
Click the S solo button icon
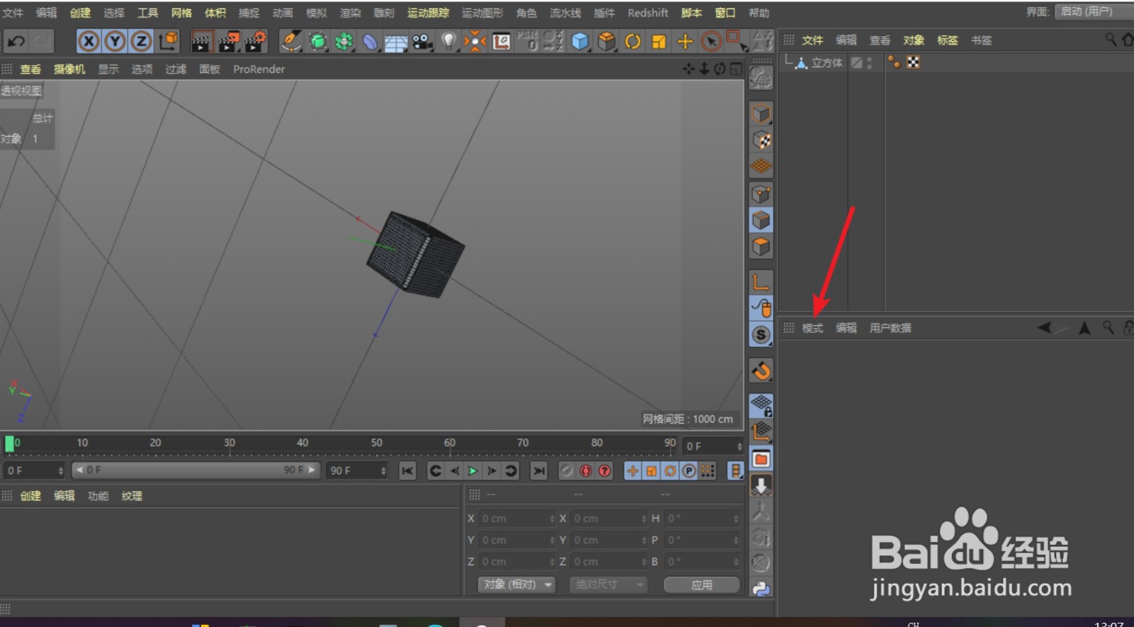761,334
